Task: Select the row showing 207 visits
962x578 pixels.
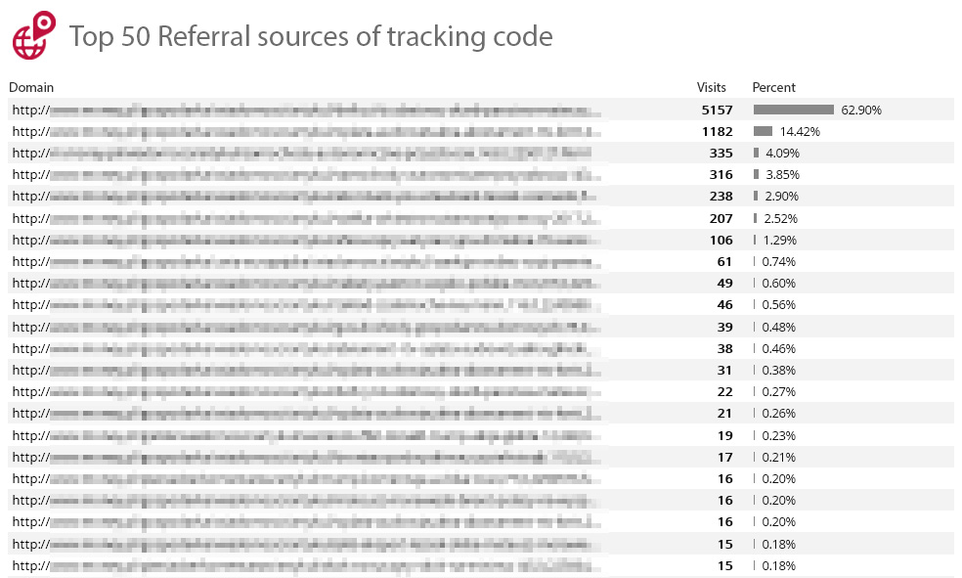Action: pos(481,218)
